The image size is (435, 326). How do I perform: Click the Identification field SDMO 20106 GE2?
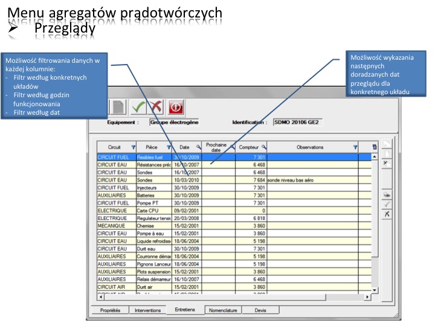tap(297, 122)
